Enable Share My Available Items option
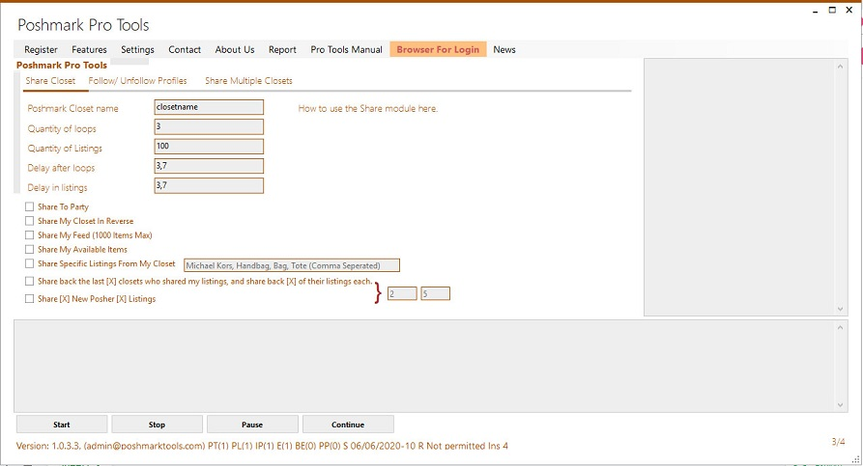Viewport: 863px width, 466px height. (29, 249)
